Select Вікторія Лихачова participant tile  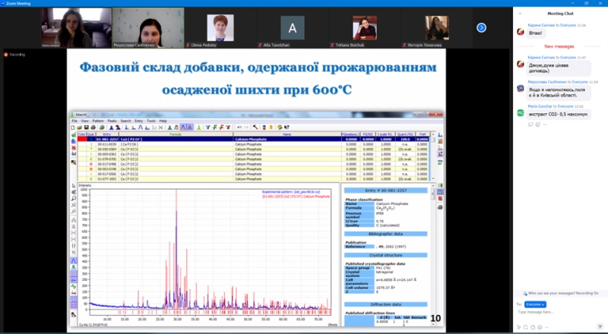tap(436, 27)
